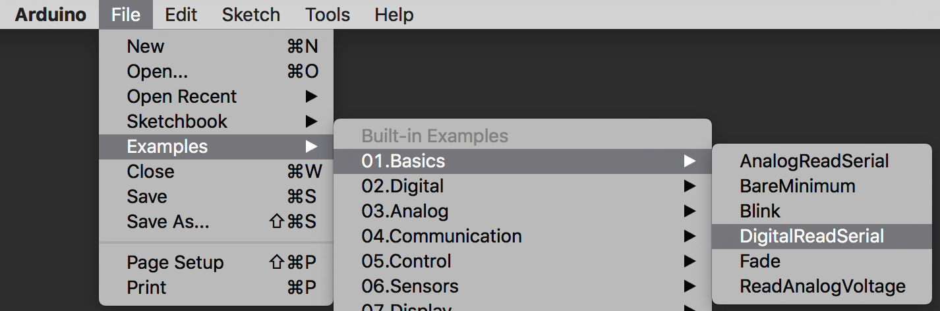Open the 06.Sensors examples submenu
Image resolution: width=940 pixels, height=311 pixels.
tap(410, 287)
